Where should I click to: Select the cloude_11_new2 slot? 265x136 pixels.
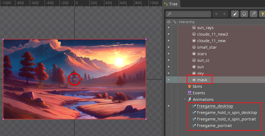[212, 34]
